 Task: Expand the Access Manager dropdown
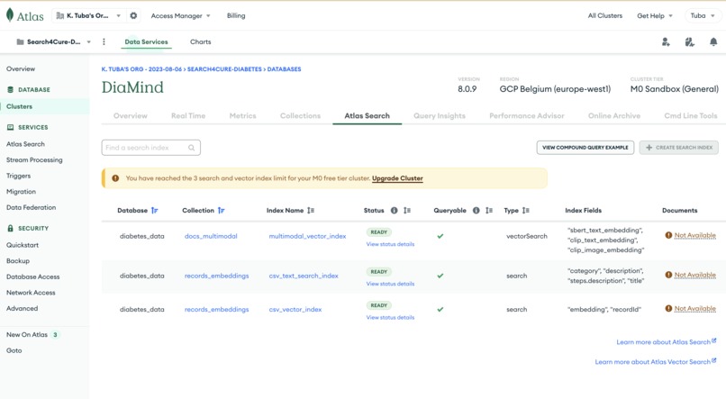(180, 15)
